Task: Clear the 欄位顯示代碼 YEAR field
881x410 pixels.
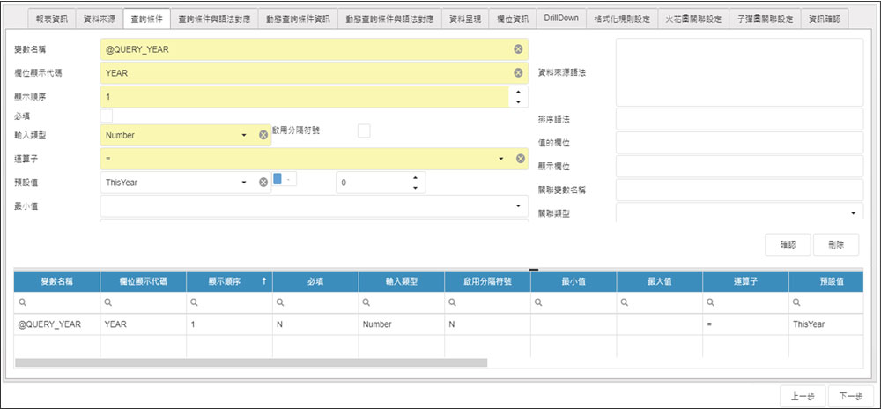Action: [518, 73]
